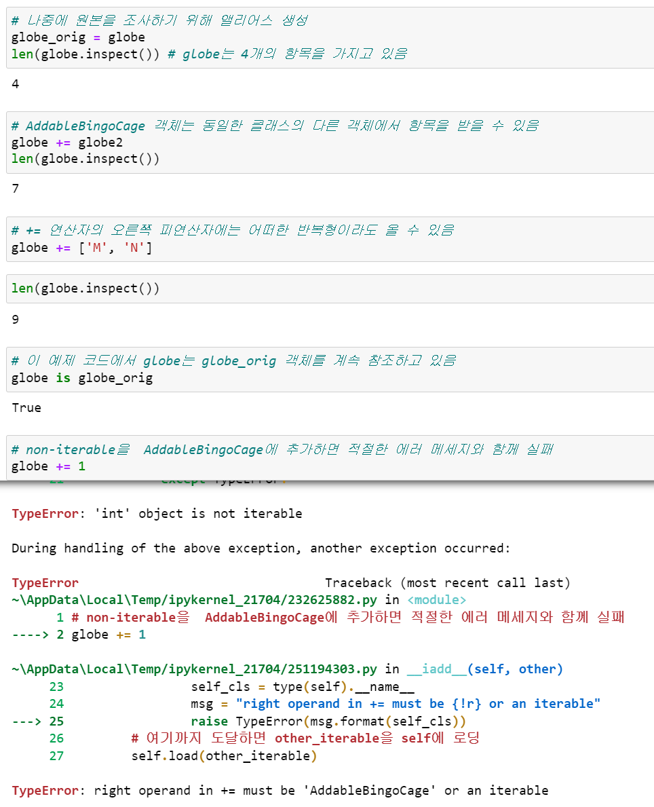Image resolution: width=654 pixels, height=807 pixels.
Task: Click the '+=' operand comment in the third cell
Action: (233, 230)
